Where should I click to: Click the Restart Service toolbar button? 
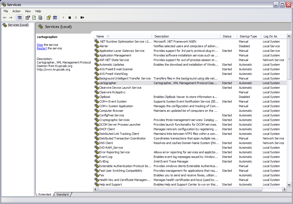pos(82,18)
